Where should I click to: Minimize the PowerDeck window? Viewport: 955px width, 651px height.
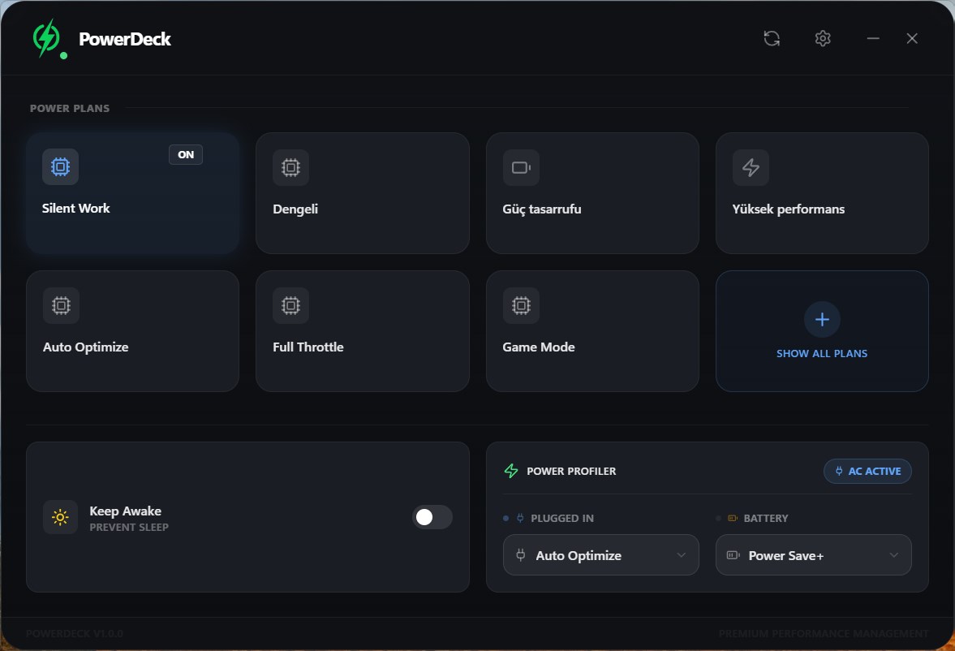[x=873, y=38]
